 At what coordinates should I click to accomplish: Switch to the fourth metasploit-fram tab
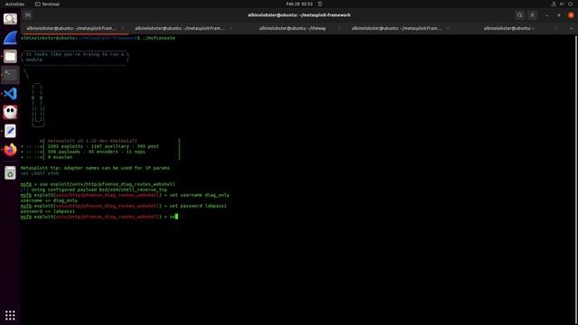pos(396,28)
